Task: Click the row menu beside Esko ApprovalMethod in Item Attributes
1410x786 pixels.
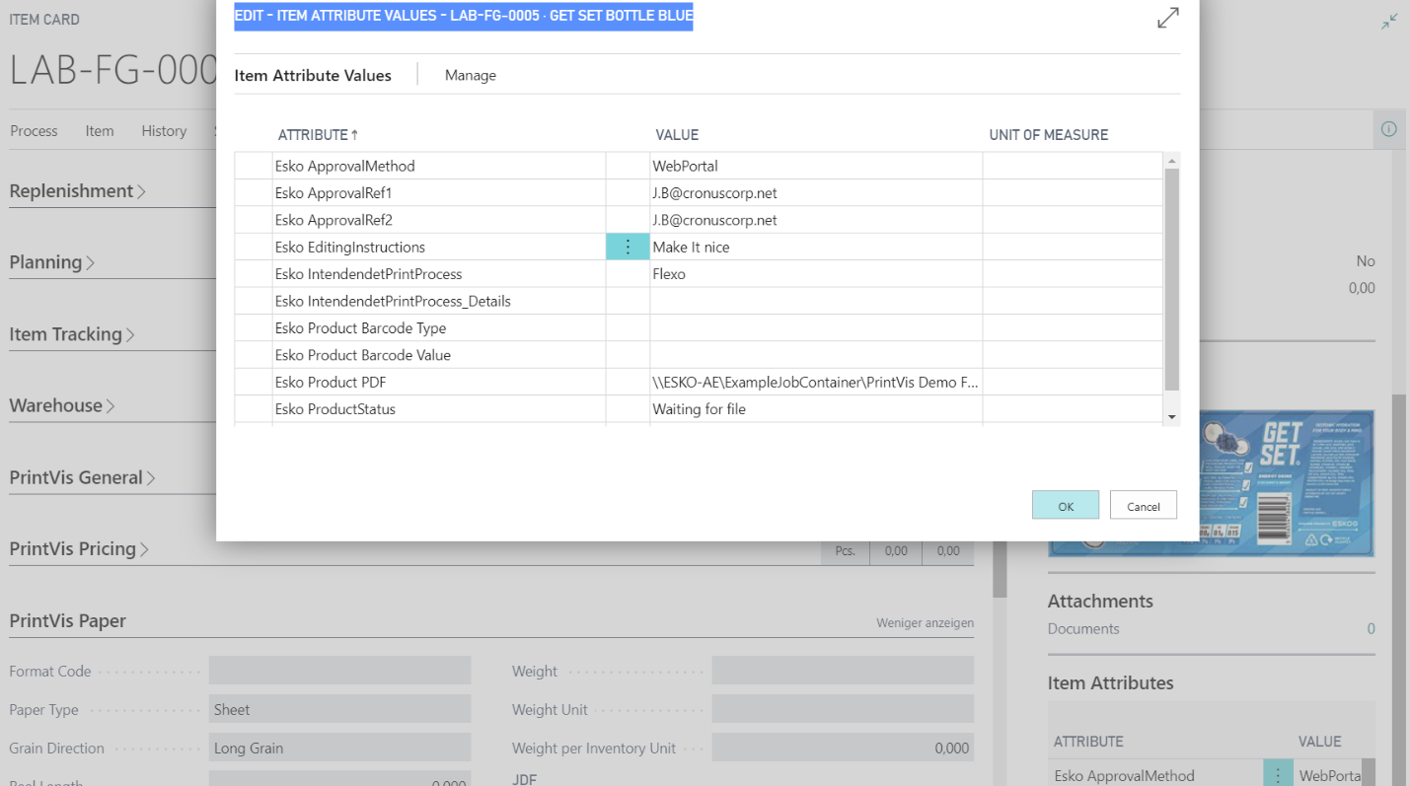Action: pyautogui.click(x=1278, y=775)
